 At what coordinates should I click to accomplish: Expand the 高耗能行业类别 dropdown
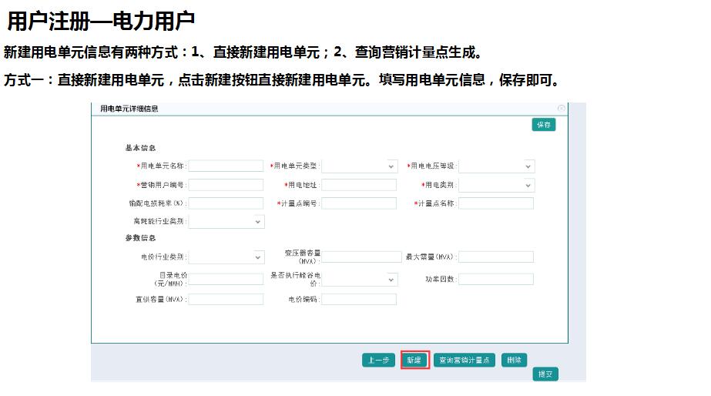(x=226, y=221)
